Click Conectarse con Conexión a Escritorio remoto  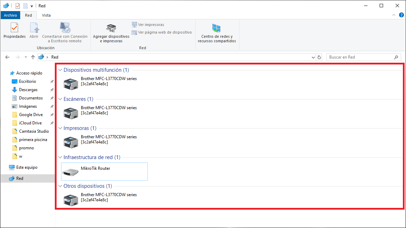click(x=65, y=32)
